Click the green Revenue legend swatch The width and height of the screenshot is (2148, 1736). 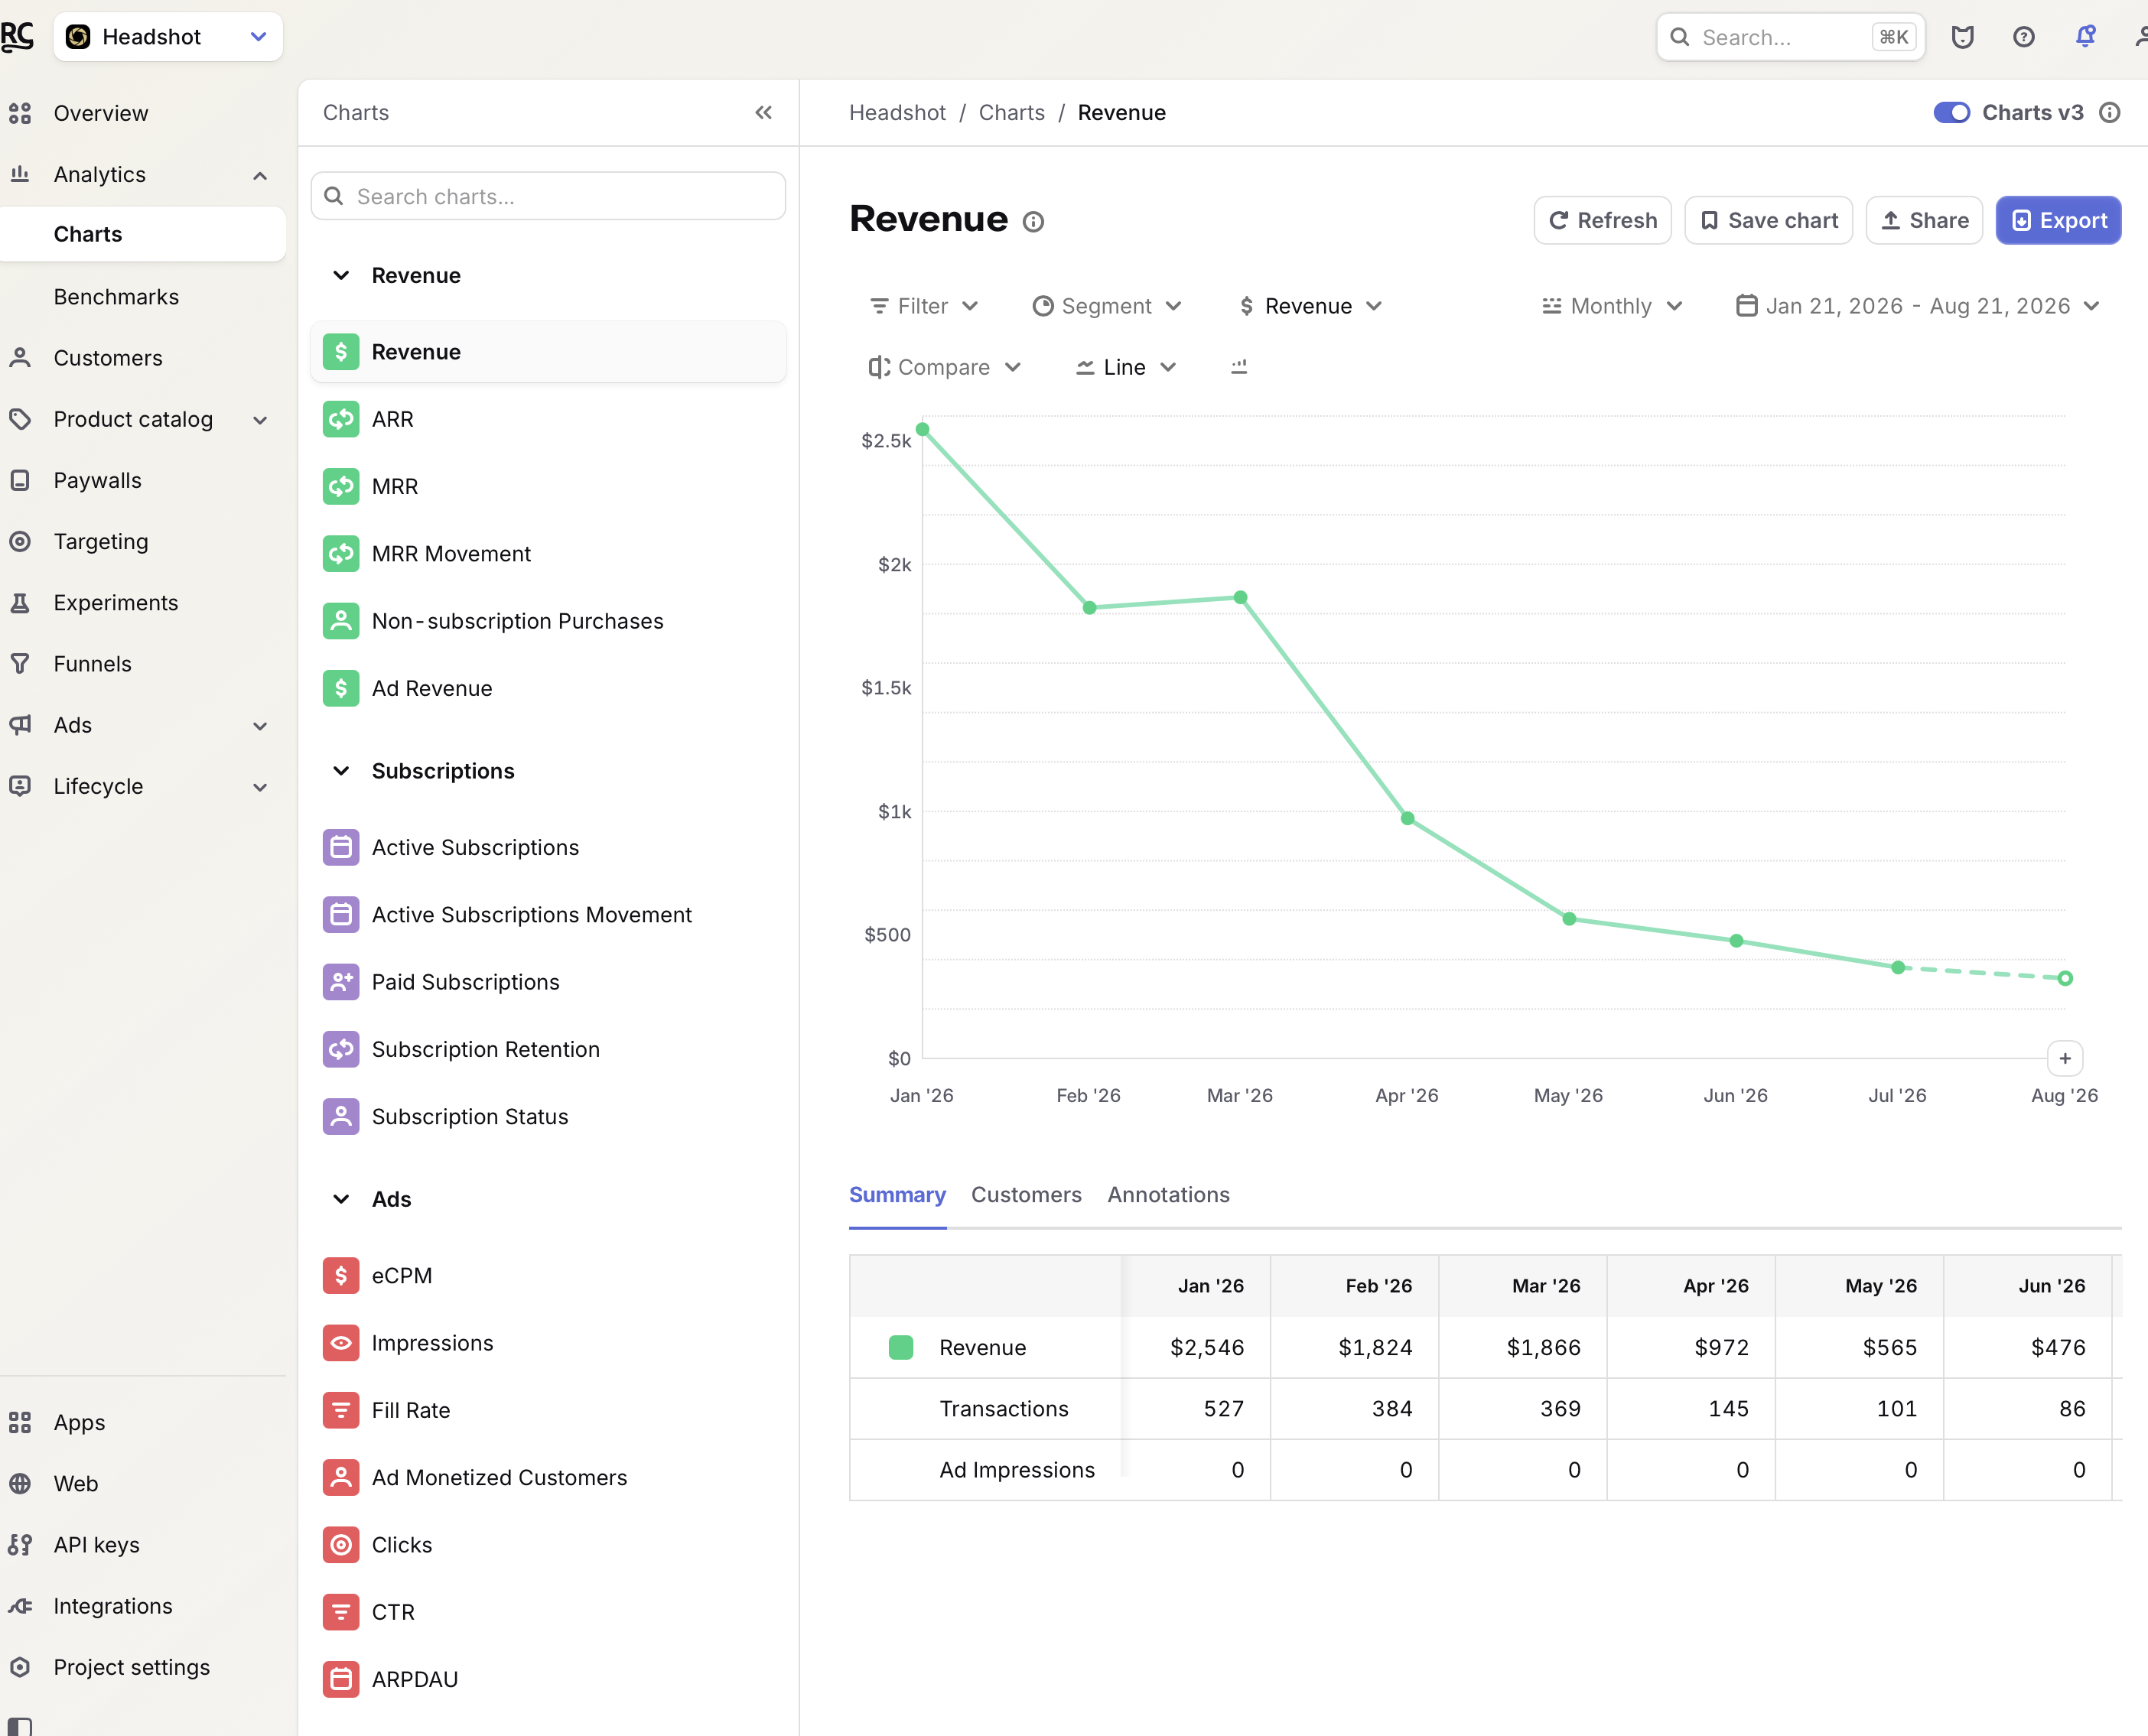point(901,1347)
